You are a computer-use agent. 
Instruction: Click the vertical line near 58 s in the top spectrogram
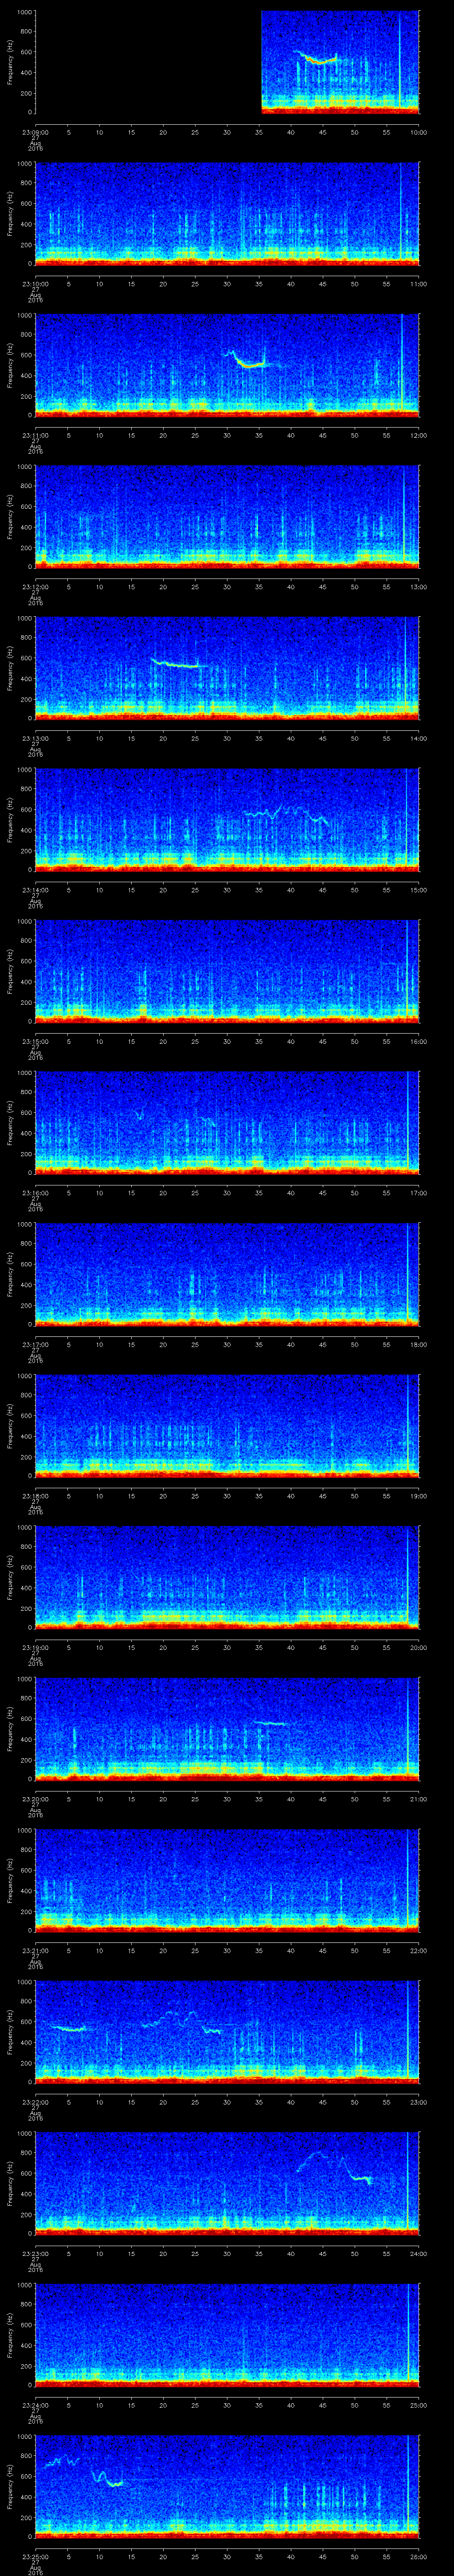coord(399,60)
